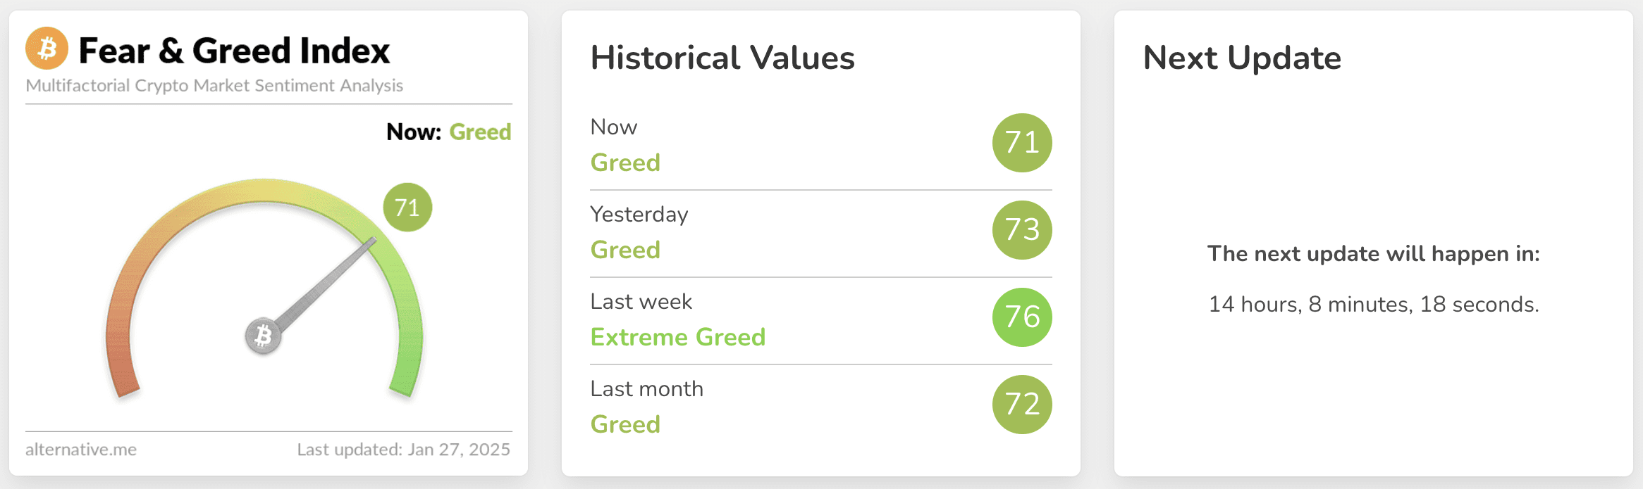Screen dimensions: 1643x489
Task: Click the 73 circle beside Yesterday
Action: [x=1022, y=230]
